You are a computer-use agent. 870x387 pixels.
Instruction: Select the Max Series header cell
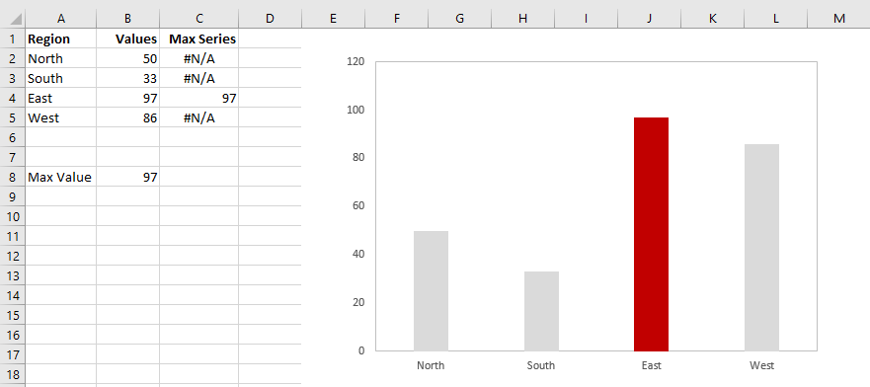(x=199, y=39)
